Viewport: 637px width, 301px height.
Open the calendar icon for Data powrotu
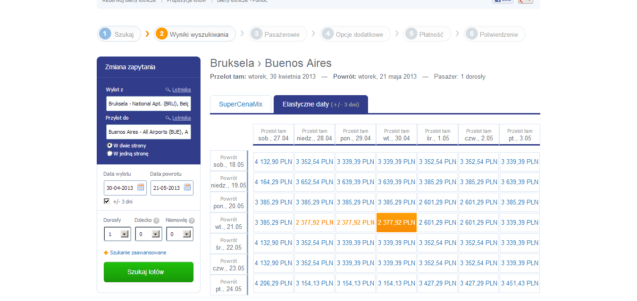187,187
